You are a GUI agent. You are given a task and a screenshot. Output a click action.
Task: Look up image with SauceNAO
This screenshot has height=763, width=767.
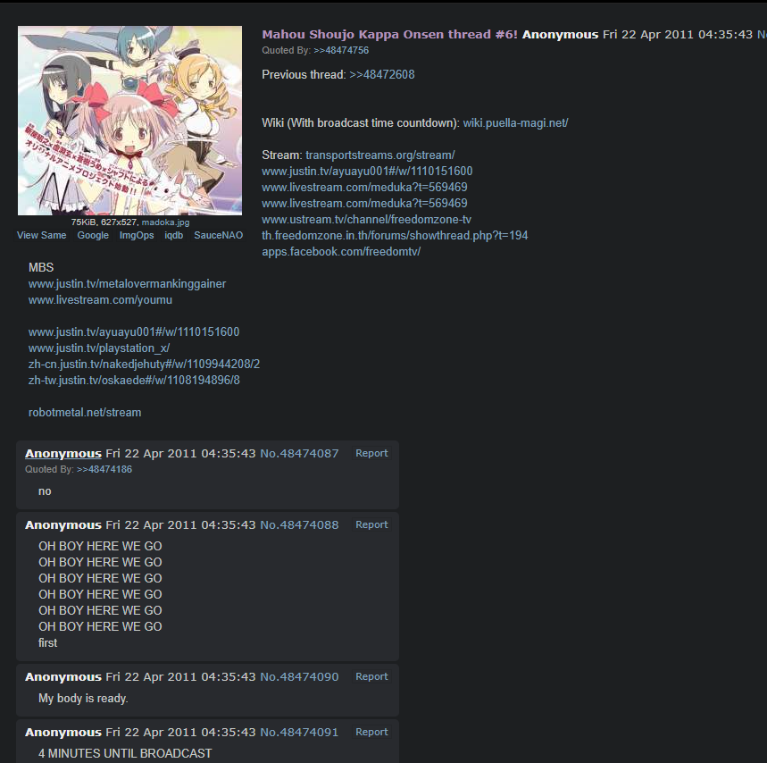tap(218, 235)
